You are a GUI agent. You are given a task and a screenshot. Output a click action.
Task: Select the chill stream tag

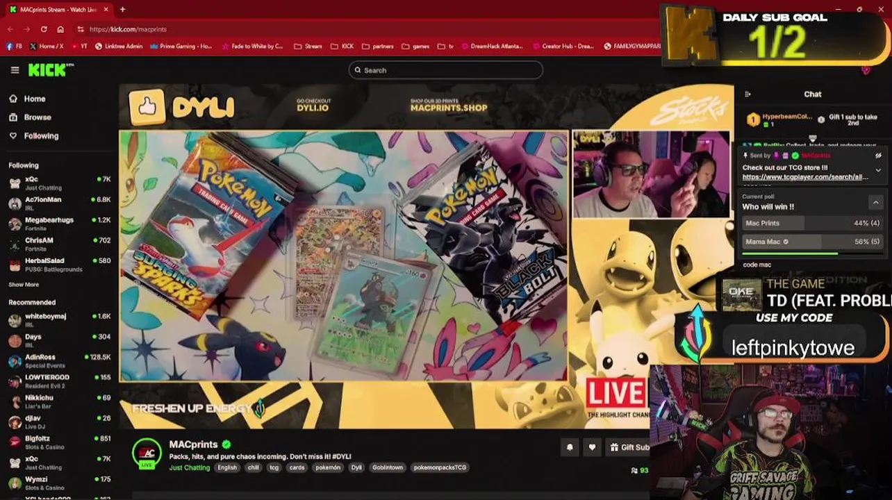click(254, 467)
